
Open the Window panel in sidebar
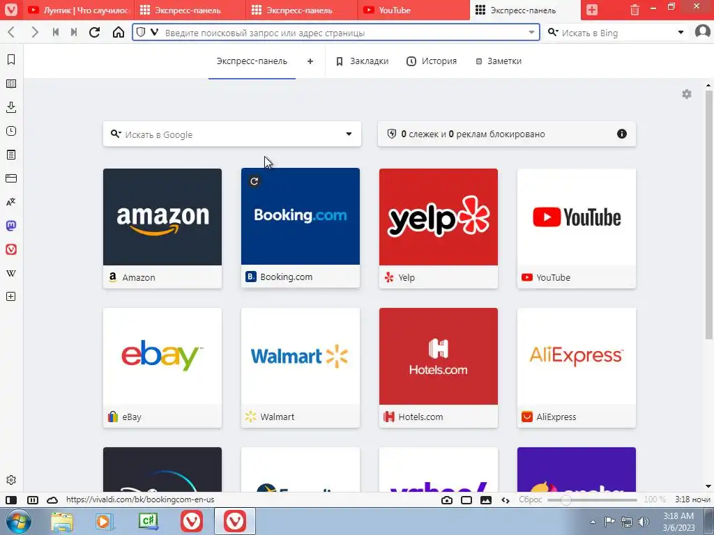11,178
